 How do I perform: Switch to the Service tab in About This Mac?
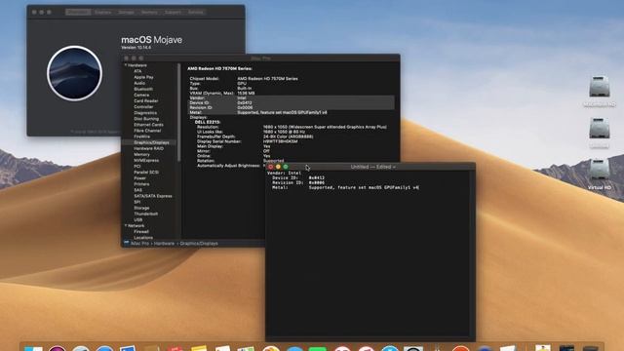(x=195, y=13)
